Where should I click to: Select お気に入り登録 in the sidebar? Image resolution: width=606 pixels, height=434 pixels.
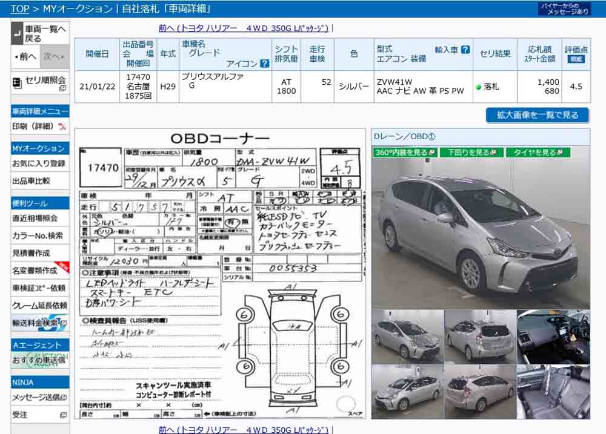click(40, 163)
